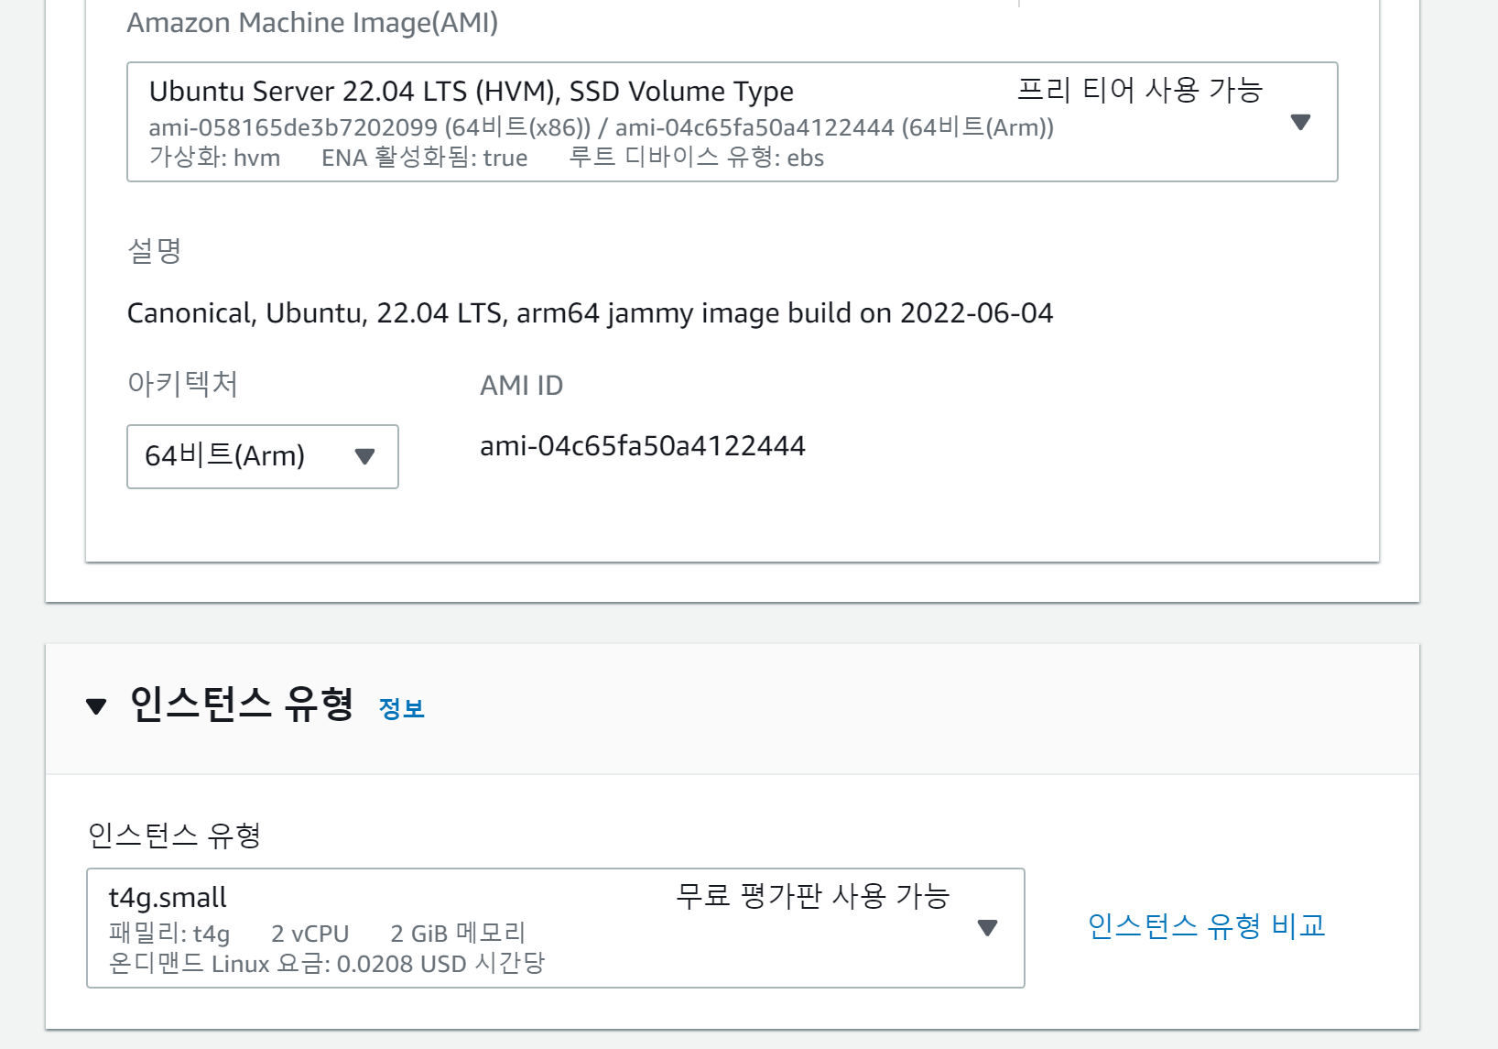
Task: Open the 정보 link beside 인스턴스 유형
Action: click(x=402, y=708)
